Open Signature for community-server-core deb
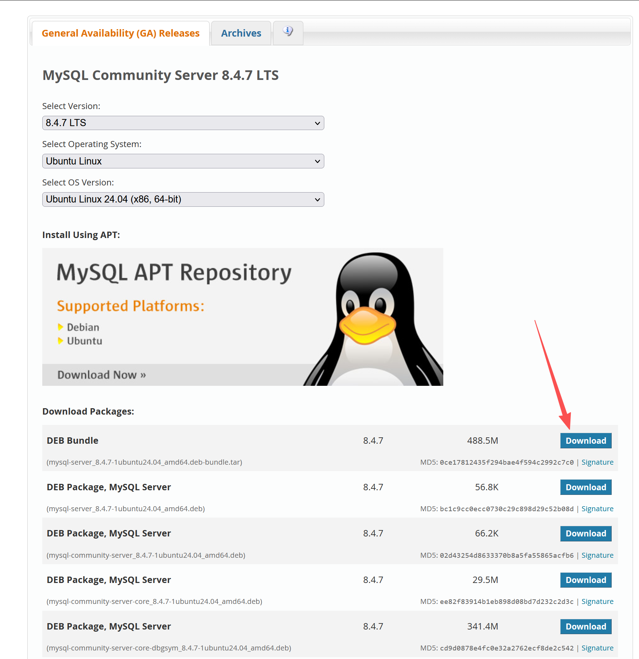Screen dimensions: 639x659 (x=597, y=601)
